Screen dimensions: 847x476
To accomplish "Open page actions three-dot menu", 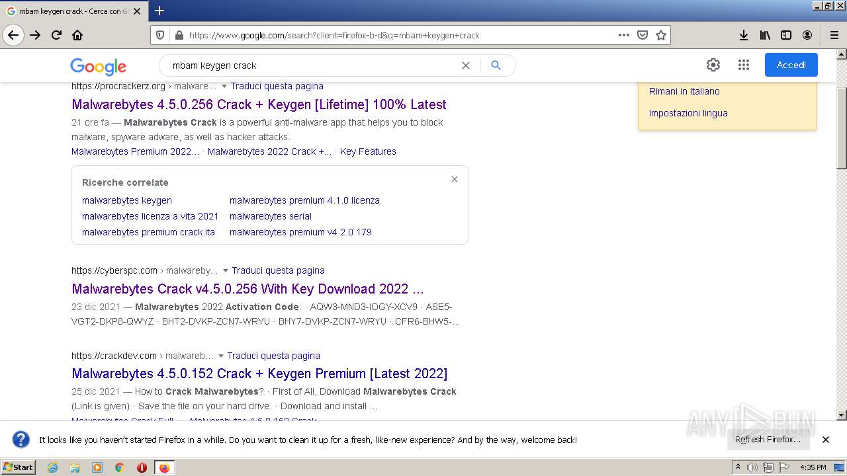I will tap(624, 35).
